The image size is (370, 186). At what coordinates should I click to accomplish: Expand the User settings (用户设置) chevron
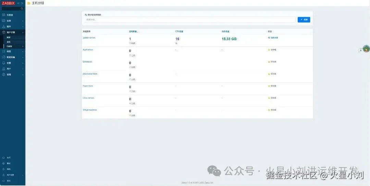[23, 175]
